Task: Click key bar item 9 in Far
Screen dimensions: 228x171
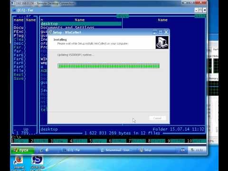Action: point(177,141)
